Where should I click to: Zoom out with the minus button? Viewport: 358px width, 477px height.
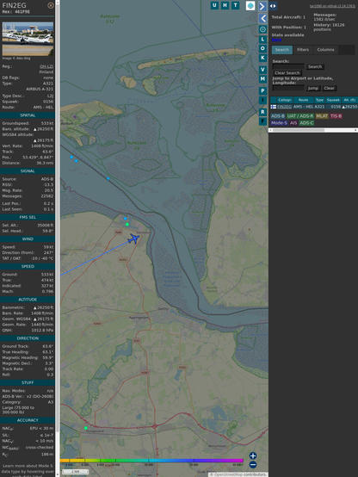253,465
